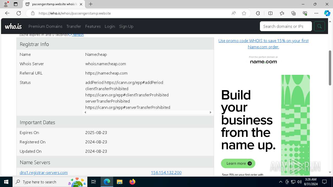The image size is (333, 187).
Task: Go back to the previous page
Action: (7, 13)
